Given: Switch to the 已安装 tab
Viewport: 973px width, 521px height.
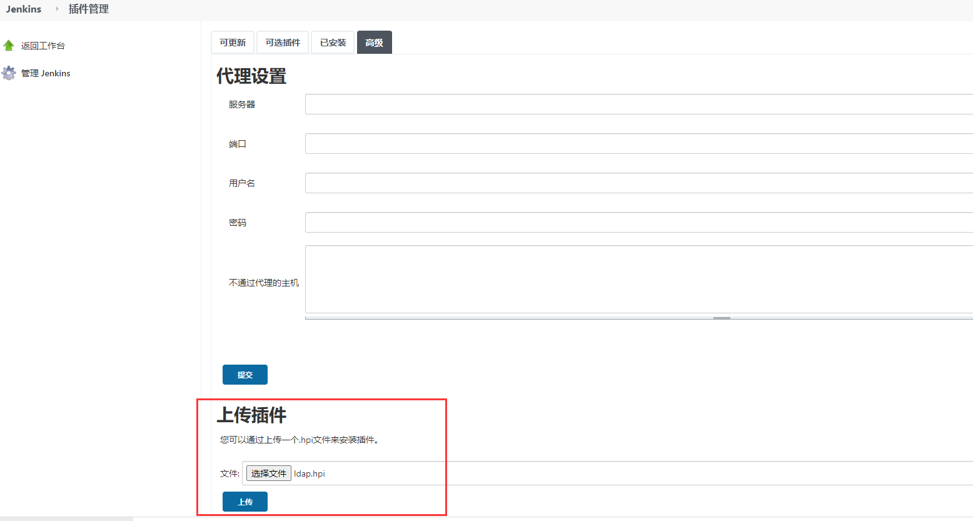Looking at the screenshot, I should click(x=332, y=42).
